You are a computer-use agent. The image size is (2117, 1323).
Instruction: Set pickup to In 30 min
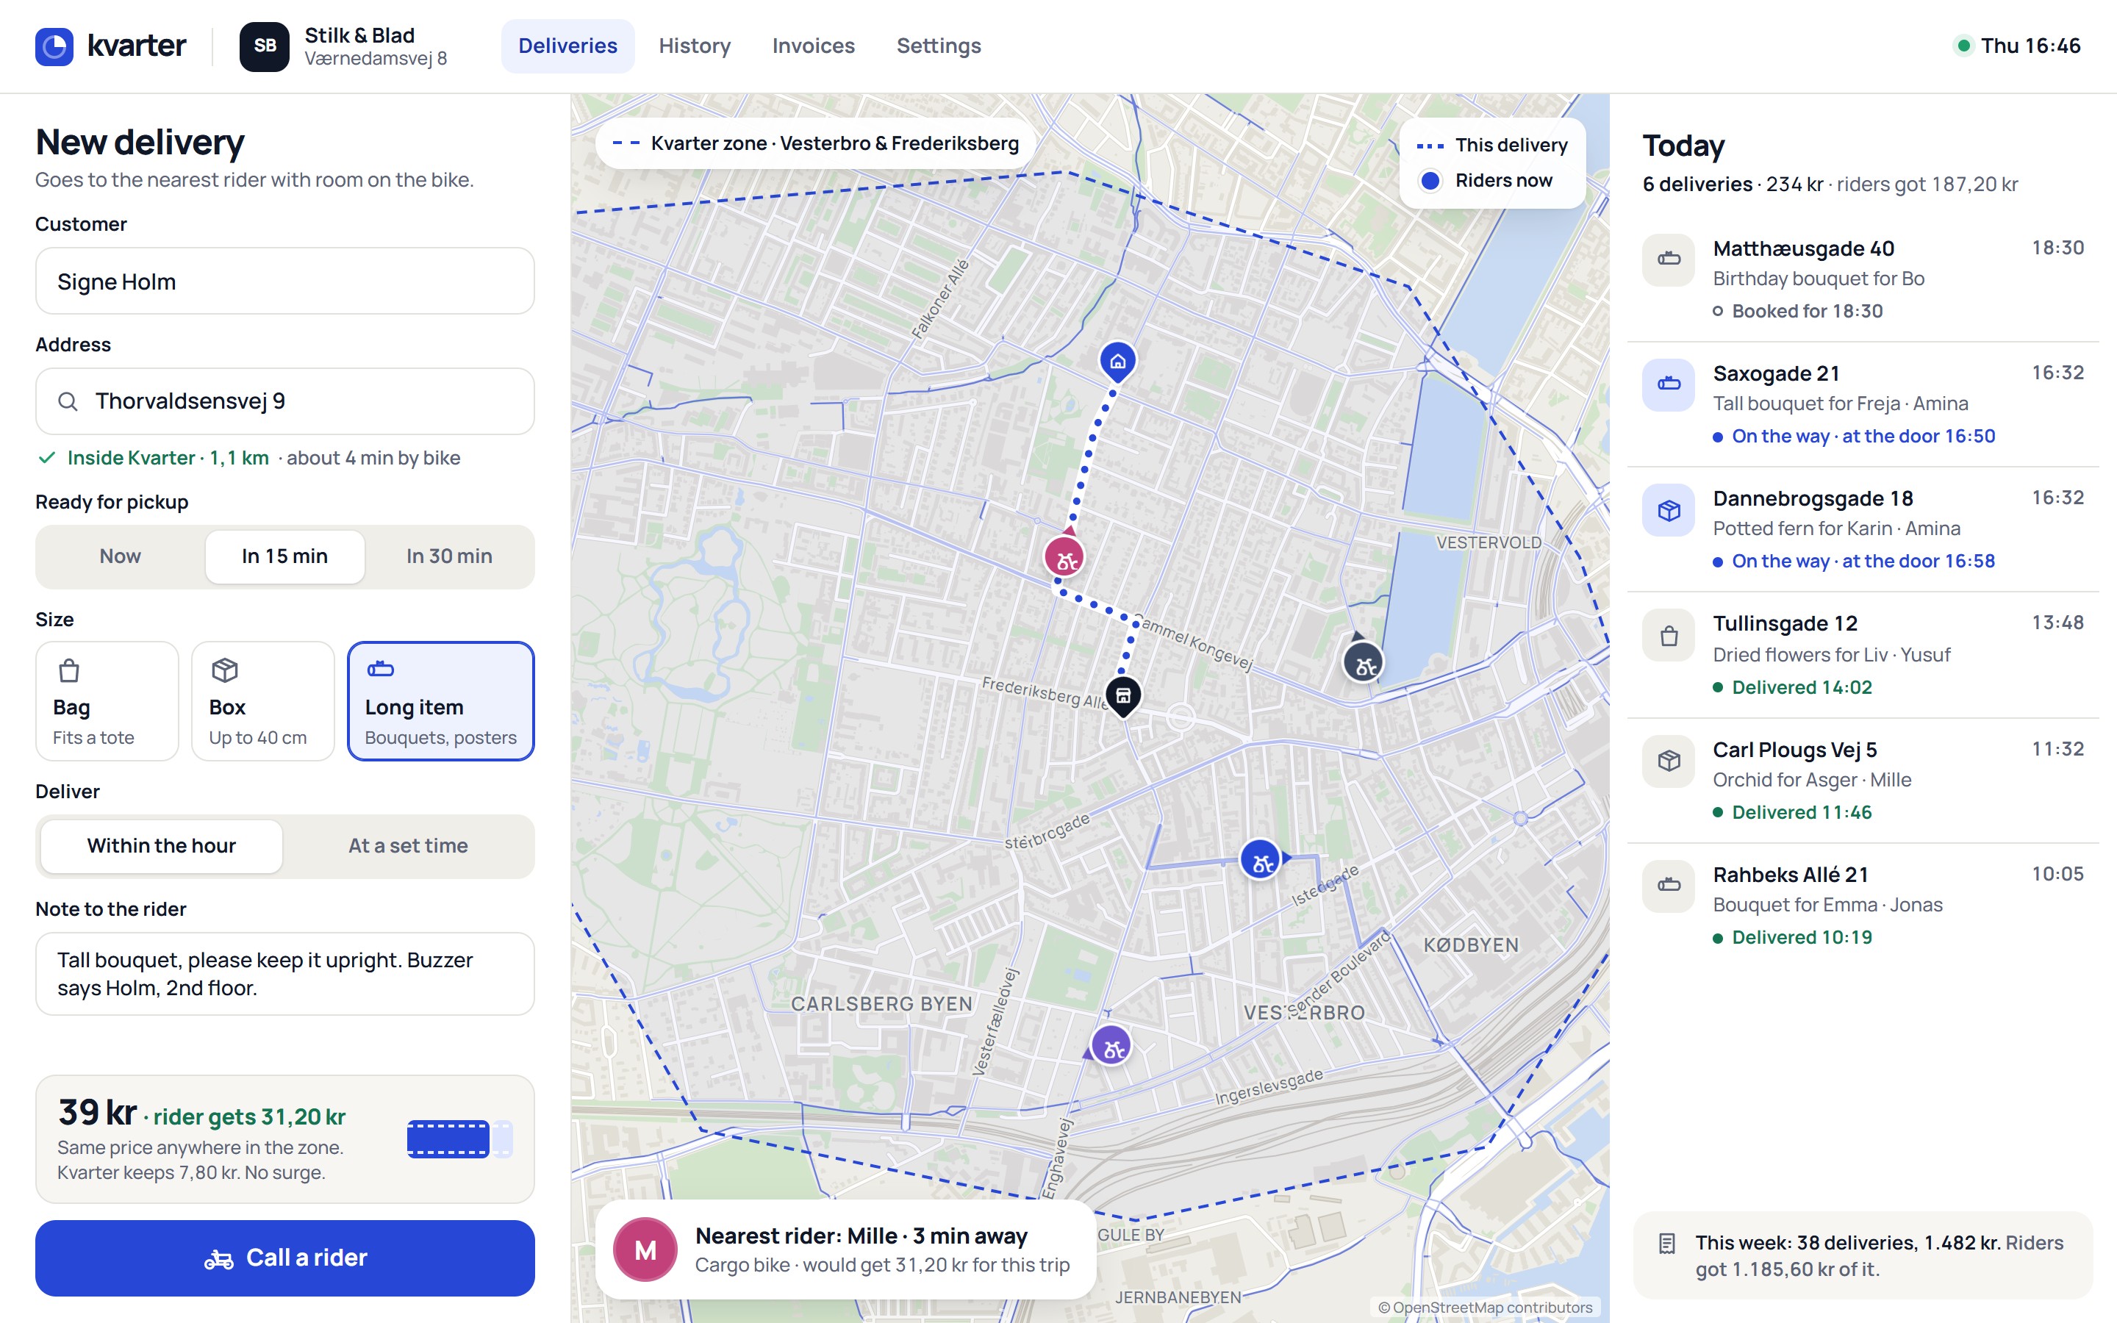click(449, 556)
